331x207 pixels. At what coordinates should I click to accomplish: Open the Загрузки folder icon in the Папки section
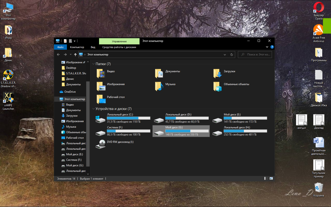218,74
